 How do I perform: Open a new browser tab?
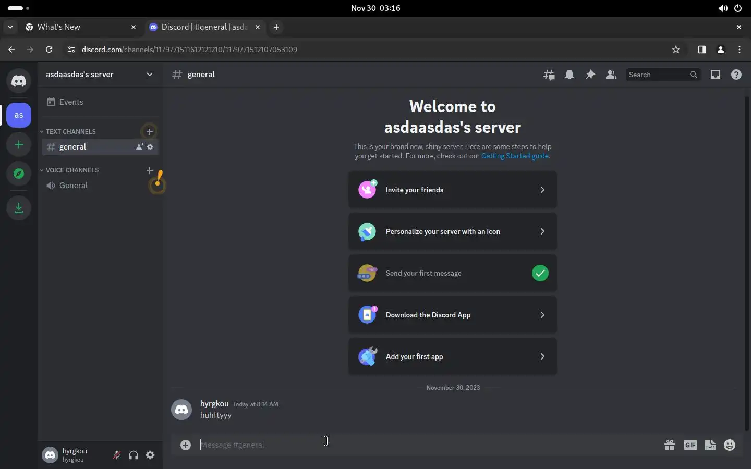point(276,27)
